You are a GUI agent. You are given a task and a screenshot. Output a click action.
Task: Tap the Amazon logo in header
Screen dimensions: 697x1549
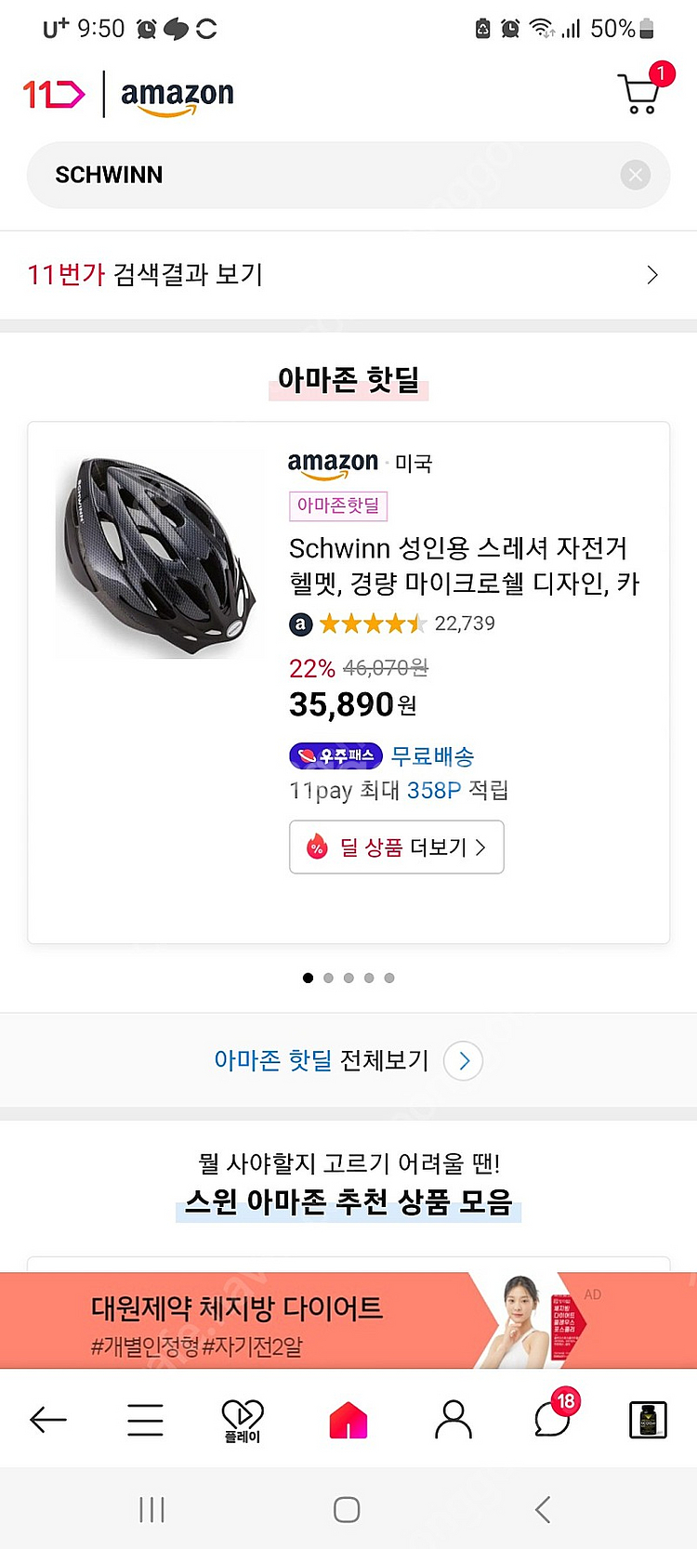177,96
